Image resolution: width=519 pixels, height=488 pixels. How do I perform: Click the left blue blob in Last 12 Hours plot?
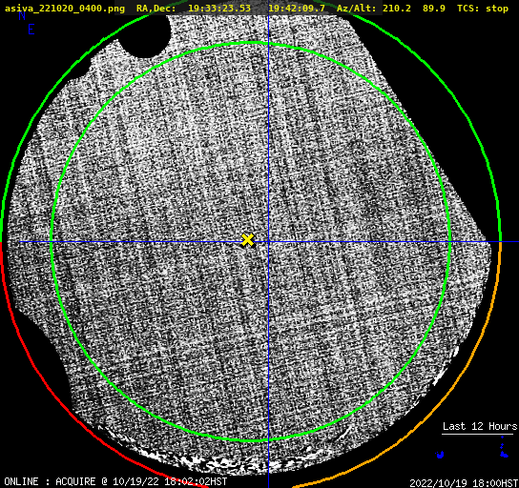coord(440,455)
